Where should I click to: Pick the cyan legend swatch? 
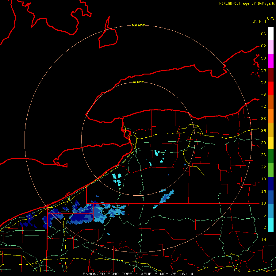point(271,225)
